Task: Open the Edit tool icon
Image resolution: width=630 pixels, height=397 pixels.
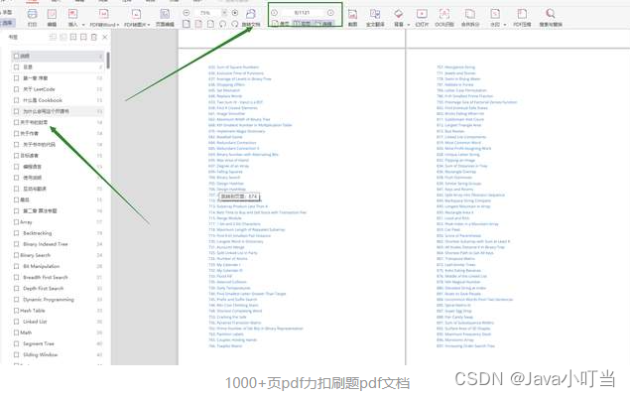Action: [x=52, y=15]
